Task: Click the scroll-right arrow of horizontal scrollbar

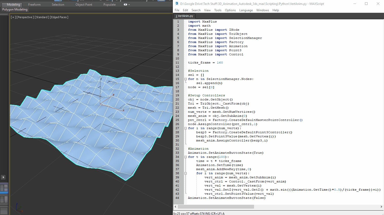Action: [381, 207]
